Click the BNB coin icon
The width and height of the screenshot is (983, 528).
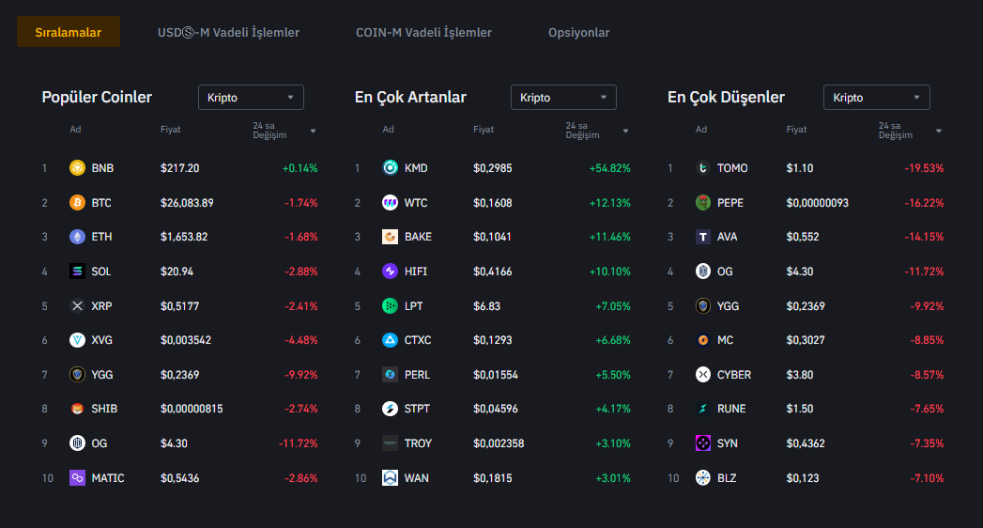pyautogui.click(x=77, y=168)
